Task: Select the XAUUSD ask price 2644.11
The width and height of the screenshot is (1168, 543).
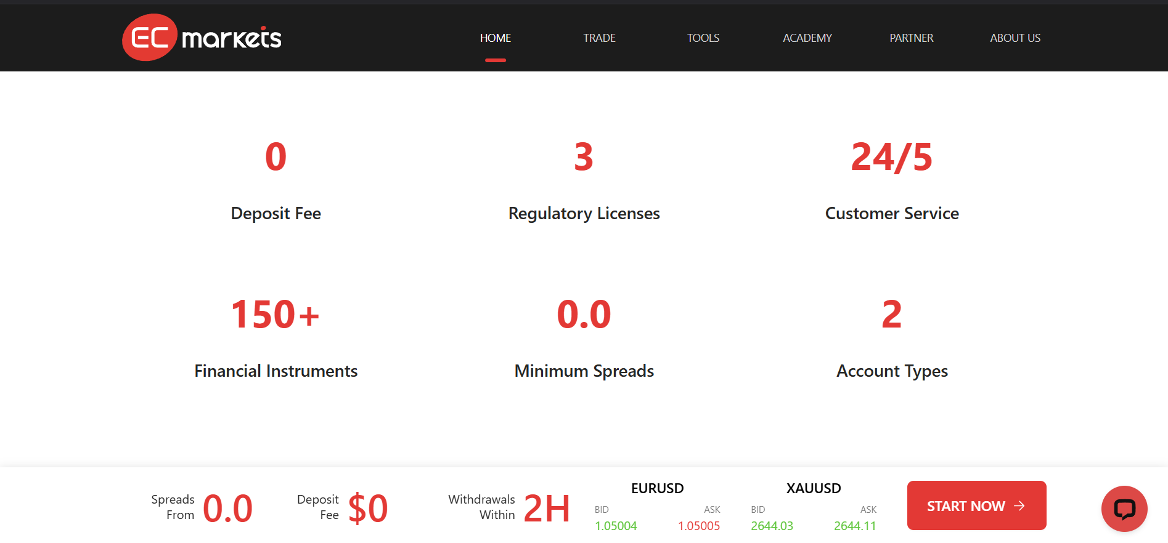Action: point(855,526)
